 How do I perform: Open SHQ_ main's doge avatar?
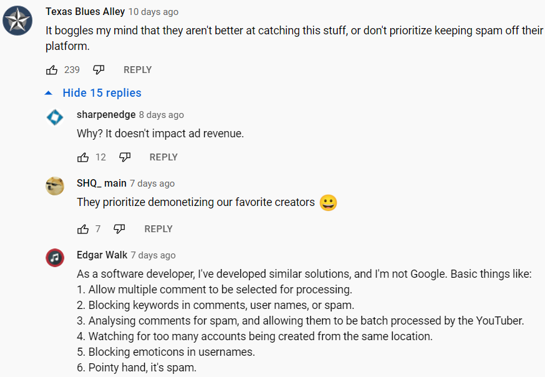tap(55, 186)
